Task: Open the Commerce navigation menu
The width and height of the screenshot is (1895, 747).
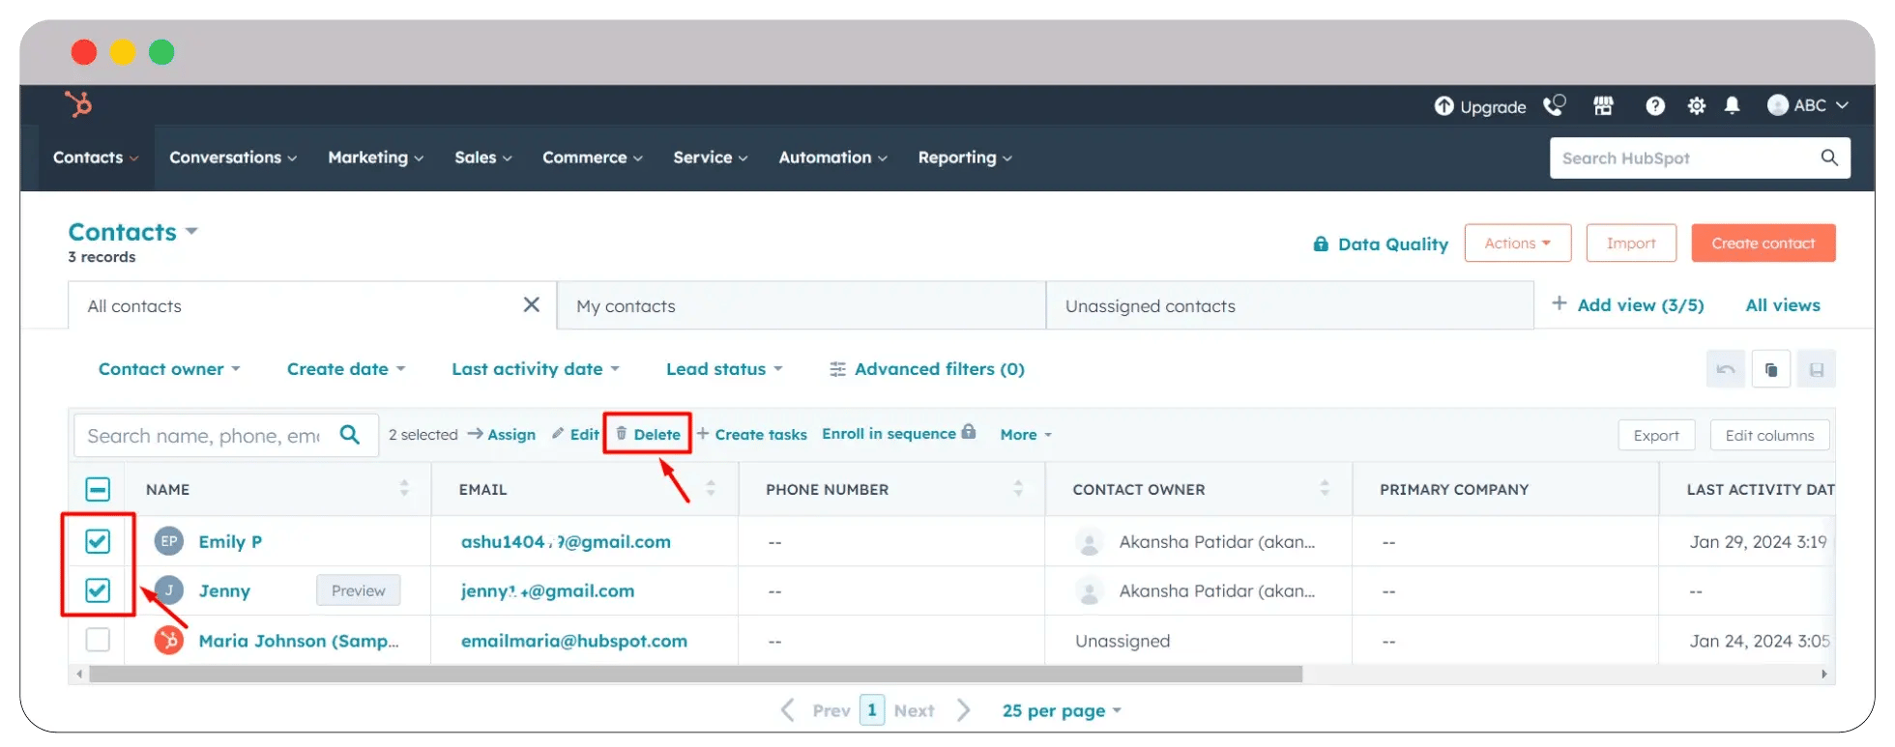Action: [x=592, y=158]
